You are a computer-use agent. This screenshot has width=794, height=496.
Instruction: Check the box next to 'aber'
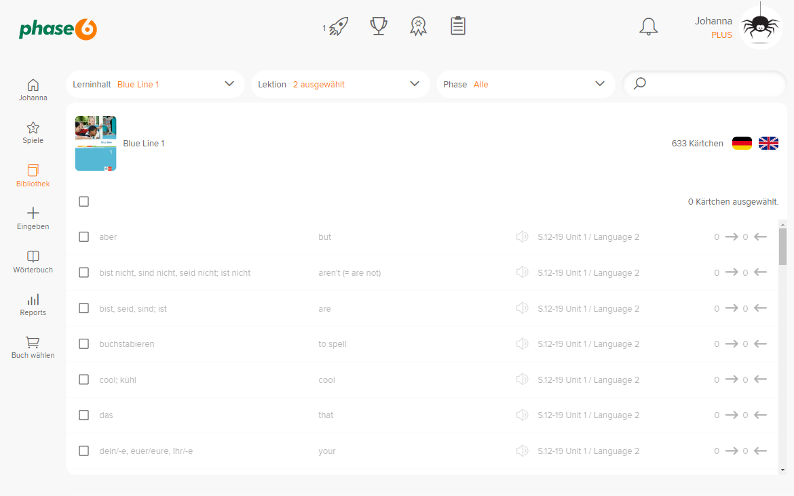[x=84, y=236]
